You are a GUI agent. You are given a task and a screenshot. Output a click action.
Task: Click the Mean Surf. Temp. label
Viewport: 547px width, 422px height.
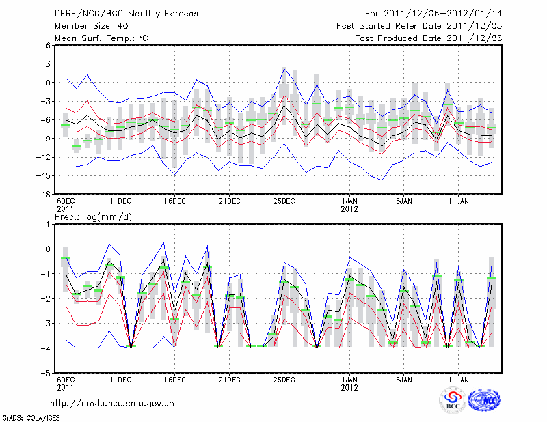point(101,38)
